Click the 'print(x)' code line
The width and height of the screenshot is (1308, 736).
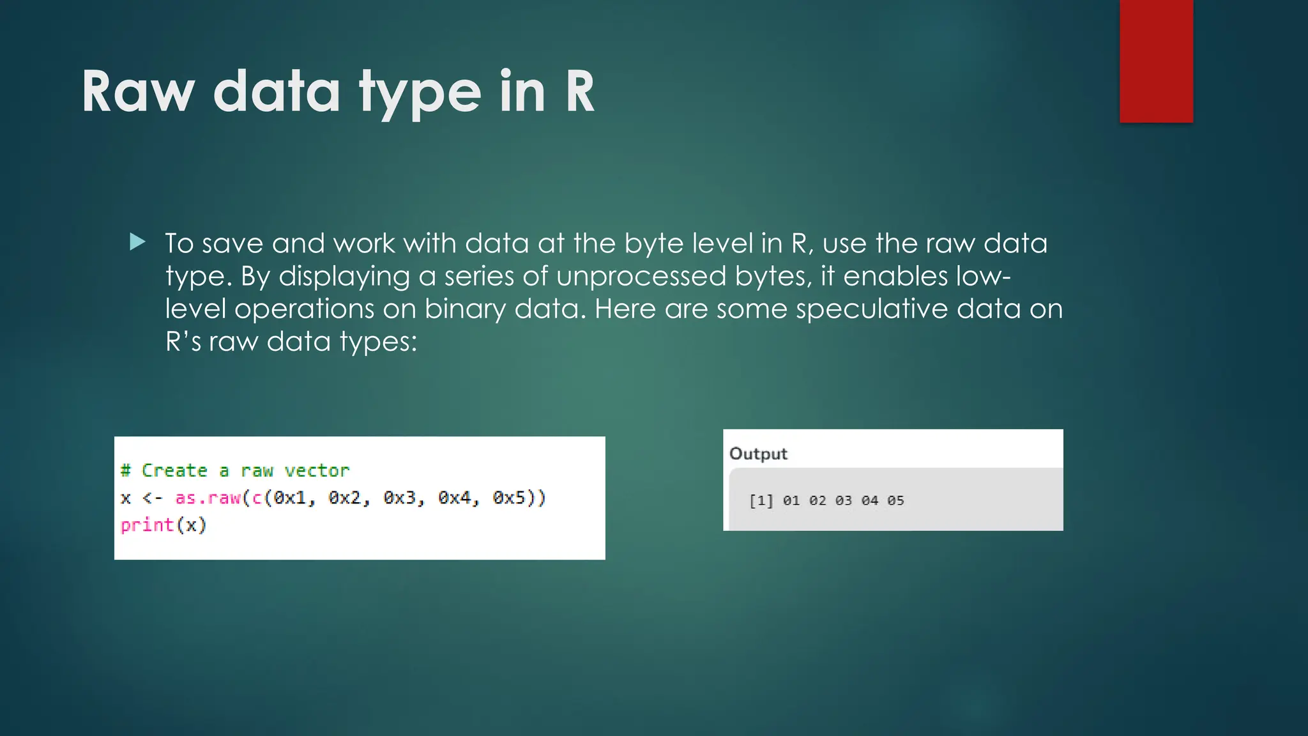[163, 525]
